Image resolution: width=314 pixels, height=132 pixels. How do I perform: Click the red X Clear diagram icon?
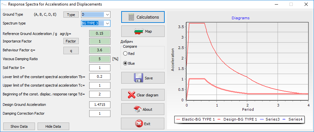pos(131,95)
